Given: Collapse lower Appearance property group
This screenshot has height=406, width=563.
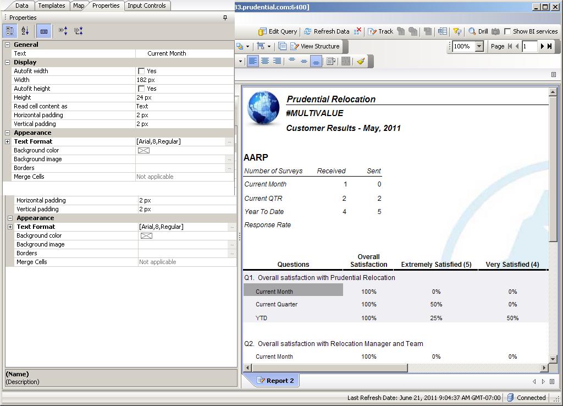Looking at the screenshot, I should click(x=10, y=218).
